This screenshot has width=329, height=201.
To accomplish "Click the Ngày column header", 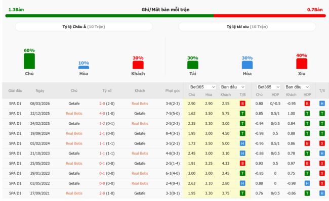I will coord(40,91).
